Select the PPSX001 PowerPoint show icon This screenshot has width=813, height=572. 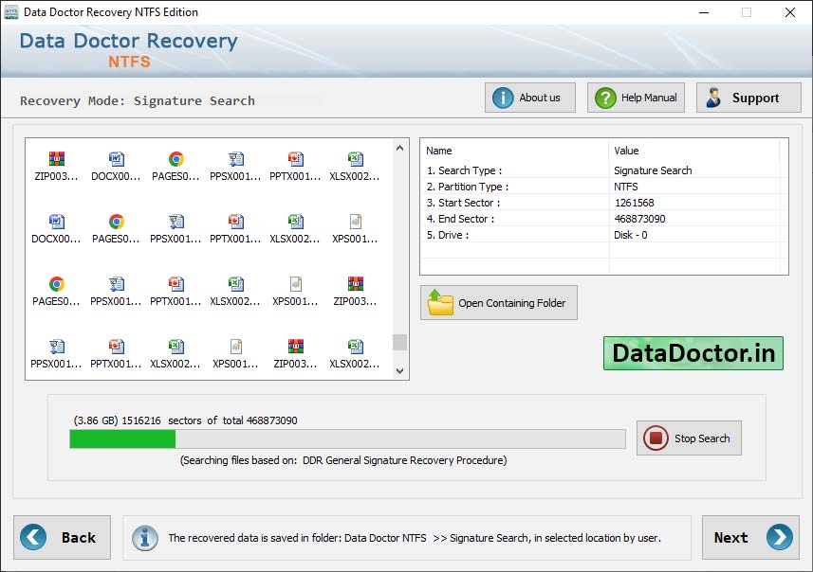[236, 159]
